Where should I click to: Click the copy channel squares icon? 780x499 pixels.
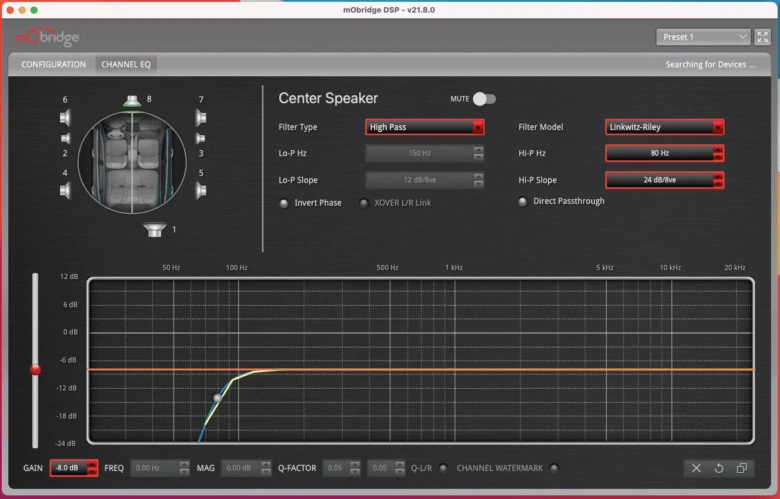click(x=742, y=468)
